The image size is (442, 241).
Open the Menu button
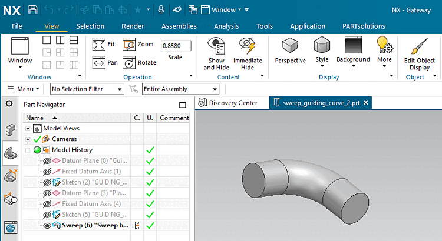tap(24, 89)
